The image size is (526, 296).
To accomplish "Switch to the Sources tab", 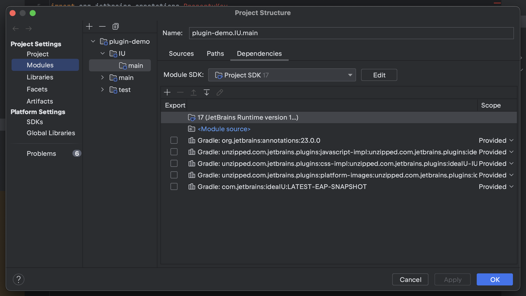I will pyautogui.click(x=181, y=54).
